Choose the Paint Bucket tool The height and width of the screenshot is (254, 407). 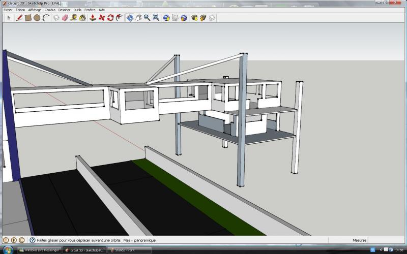(x=82, y=17)
